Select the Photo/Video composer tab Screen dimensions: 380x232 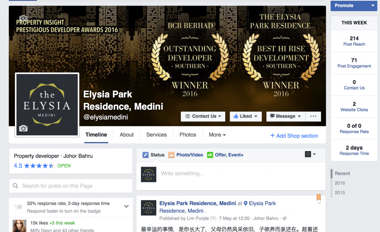[186, 155]
